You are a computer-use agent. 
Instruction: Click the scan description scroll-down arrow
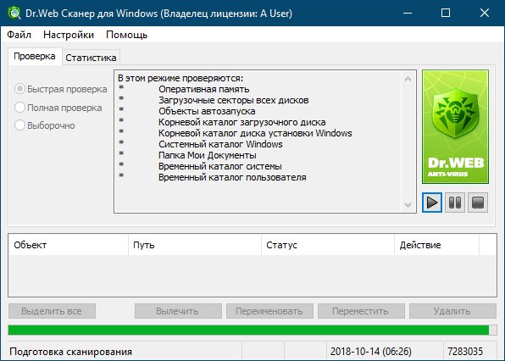coord(408,204)
